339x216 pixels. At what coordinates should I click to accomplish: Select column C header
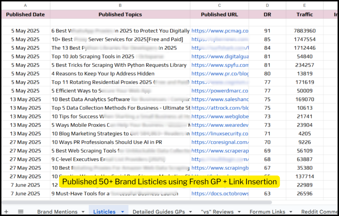(219, 5)
